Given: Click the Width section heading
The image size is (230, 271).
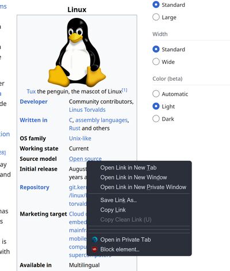Looking at the screenshot, I should click(x=160, y=34).
